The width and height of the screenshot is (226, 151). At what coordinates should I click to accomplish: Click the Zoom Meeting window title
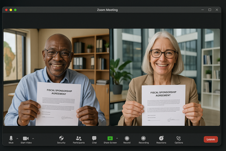107,10
